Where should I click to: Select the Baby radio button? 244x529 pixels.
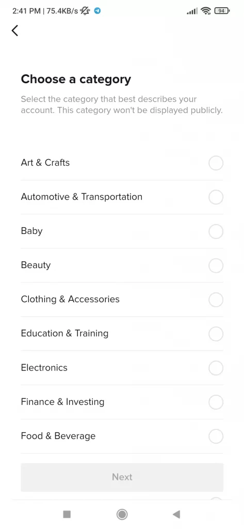tap(216, 231)
